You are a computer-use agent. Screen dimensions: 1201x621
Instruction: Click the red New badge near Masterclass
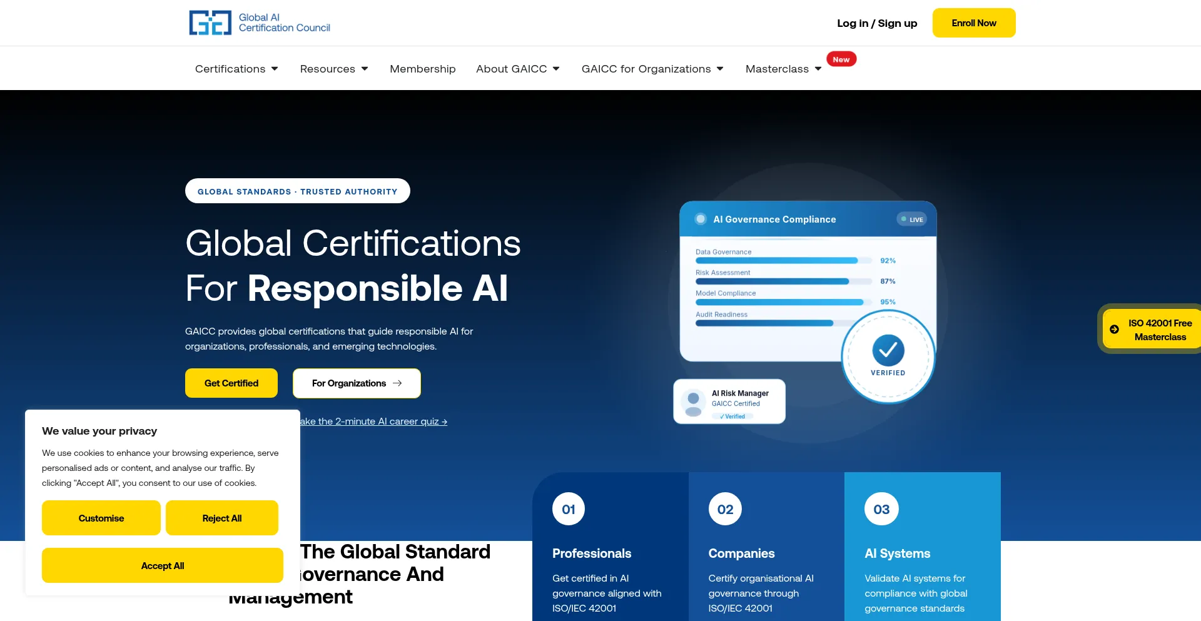tap(841, 59)
